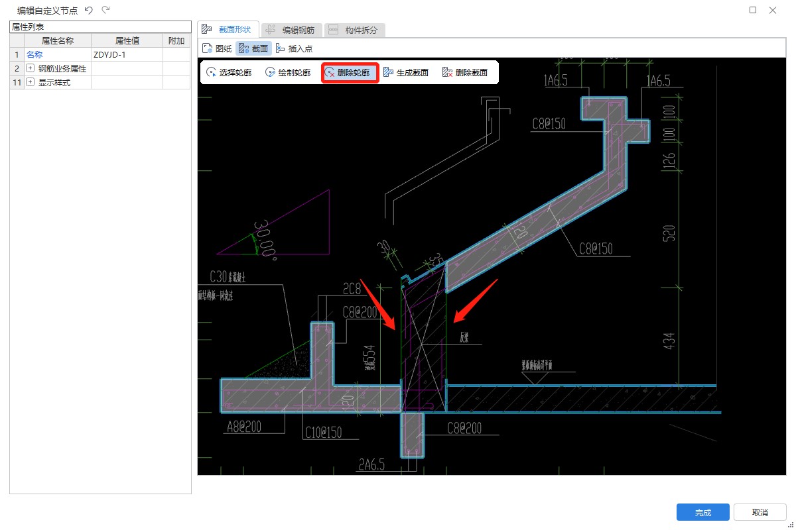Switch to the 截面形状 tab
Viewport: 796px width, 530px height.
(x=228, y=29)
